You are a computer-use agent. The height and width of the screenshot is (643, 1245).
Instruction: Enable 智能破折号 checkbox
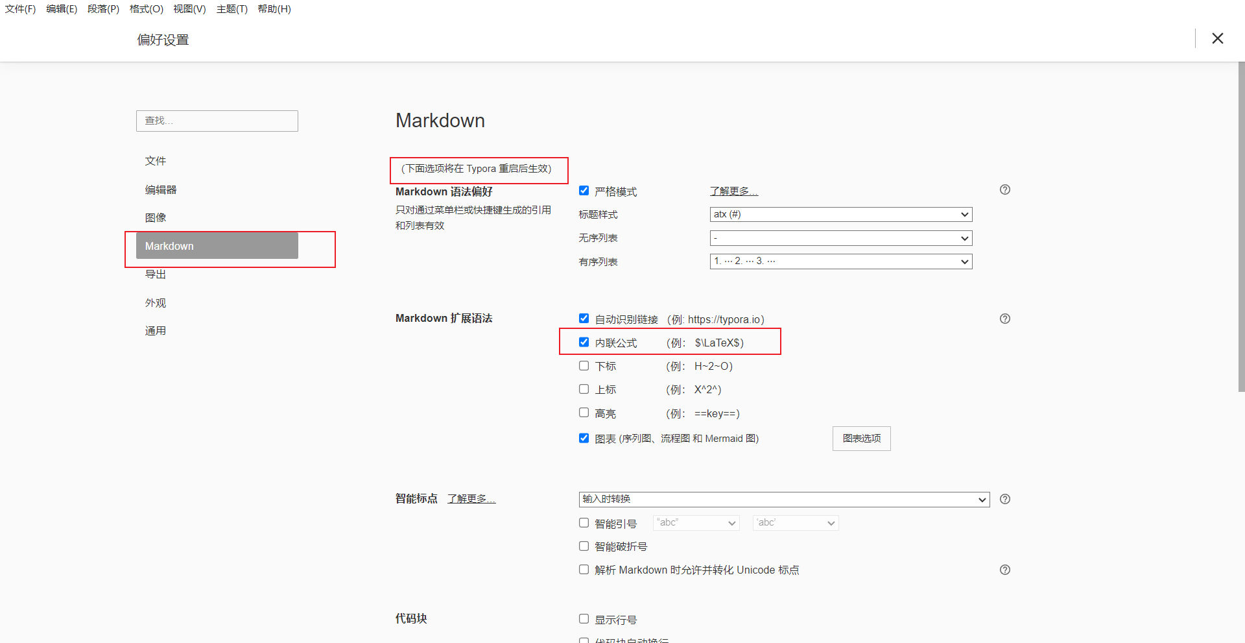[584, 546]
